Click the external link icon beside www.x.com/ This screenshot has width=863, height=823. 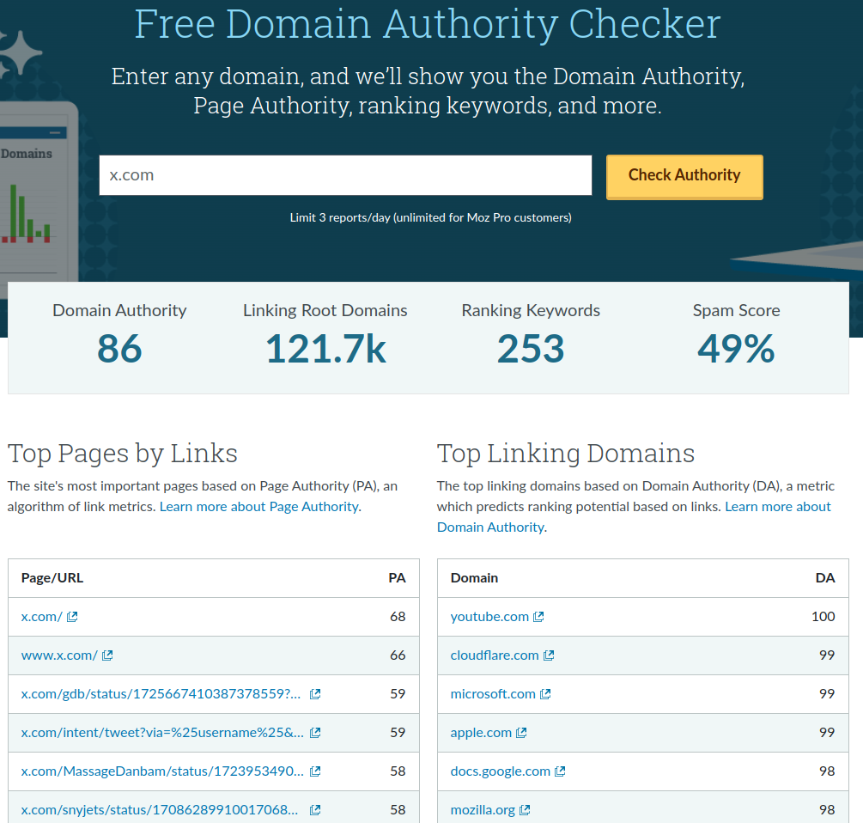(107, 655)
